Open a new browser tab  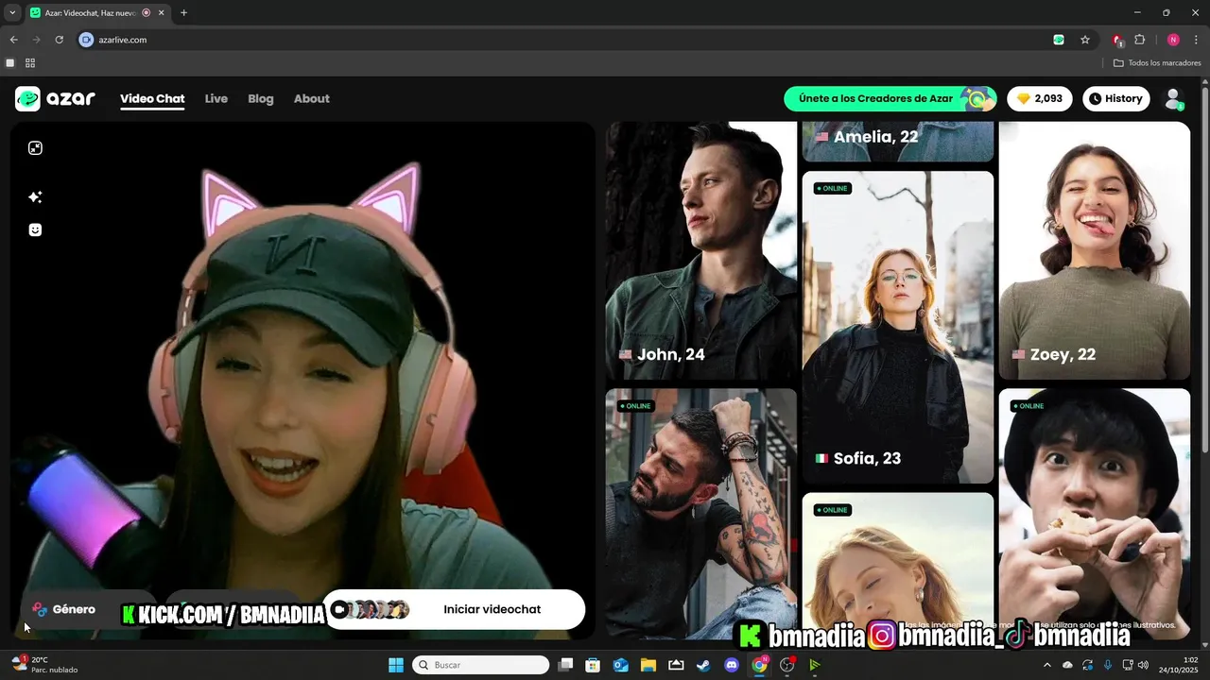(x=183, y=13)
